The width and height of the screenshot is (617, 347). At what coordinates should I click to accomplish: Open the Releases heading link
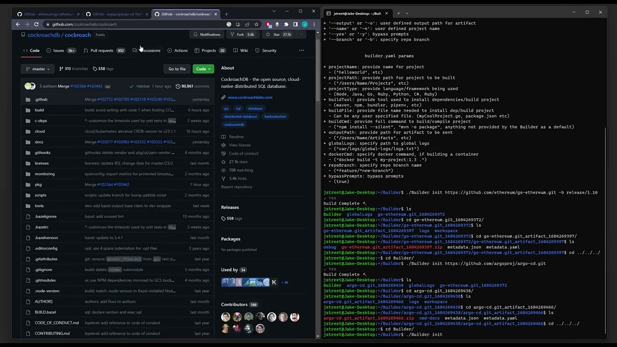230,207
